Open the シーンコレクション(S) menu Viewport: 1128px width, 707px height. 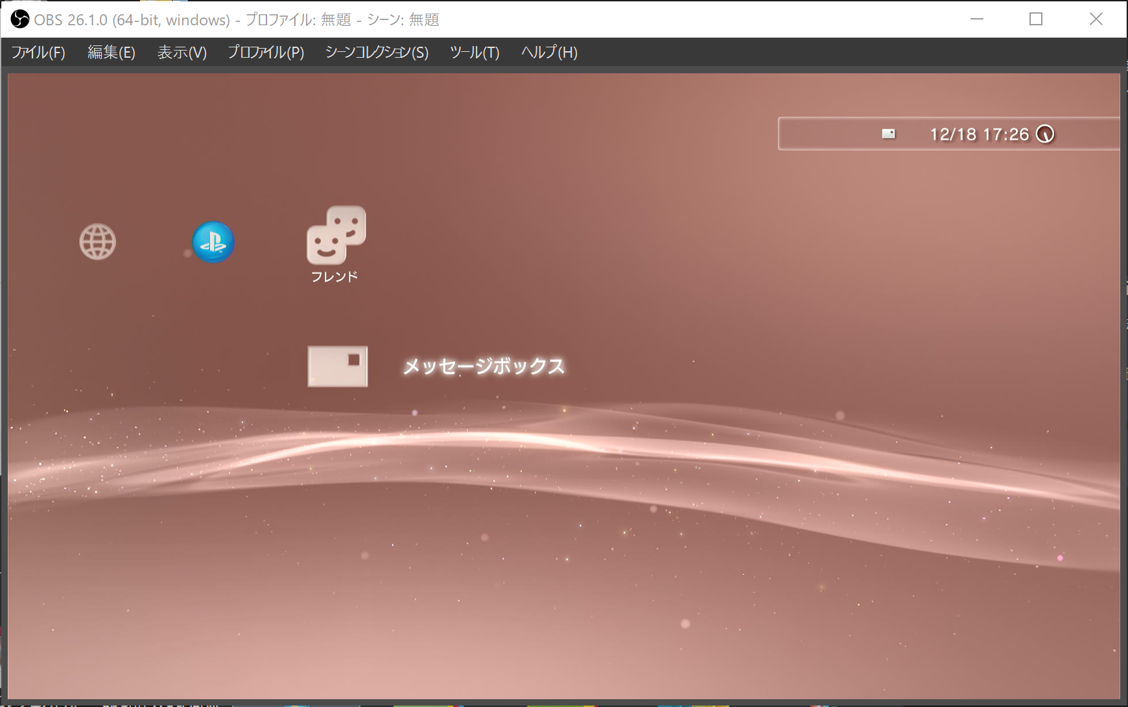[377, 53]
